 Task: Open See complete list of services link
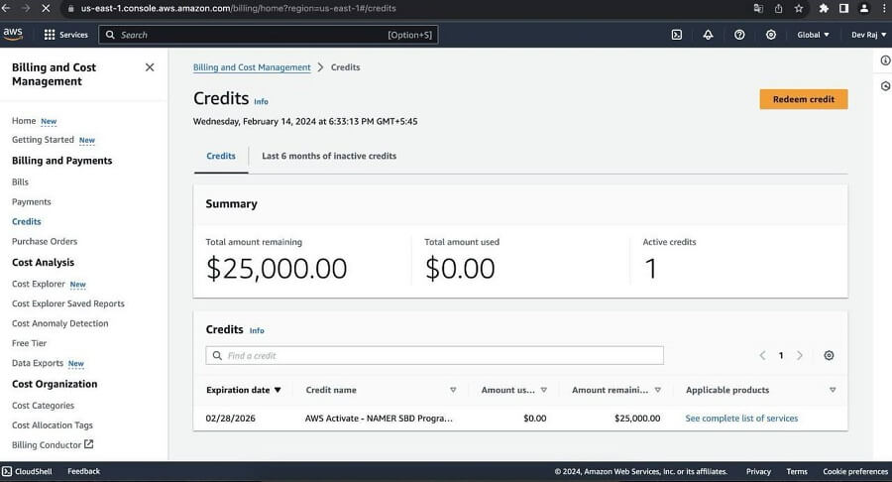[x=741, y=419]
